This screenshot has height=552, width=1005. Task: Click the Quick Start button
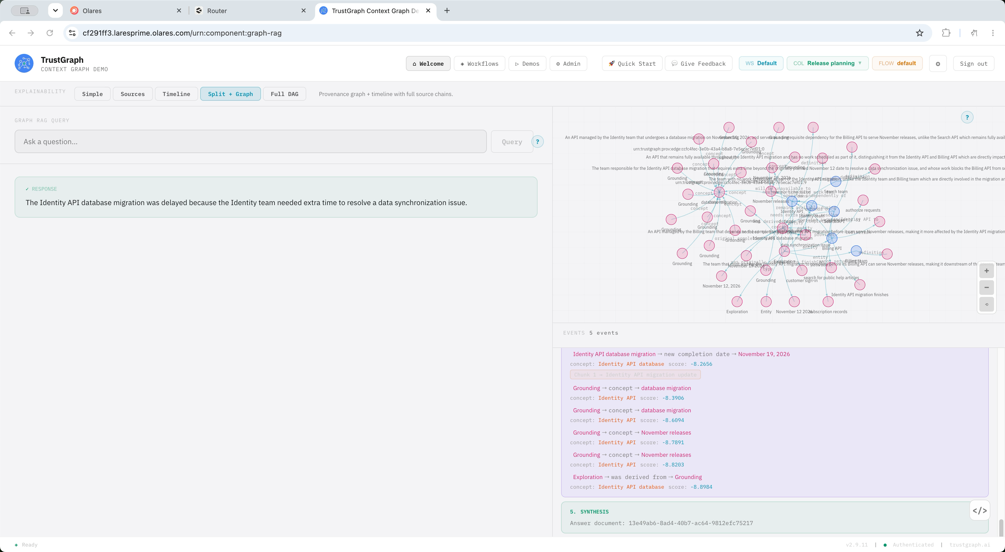[632, 64]
